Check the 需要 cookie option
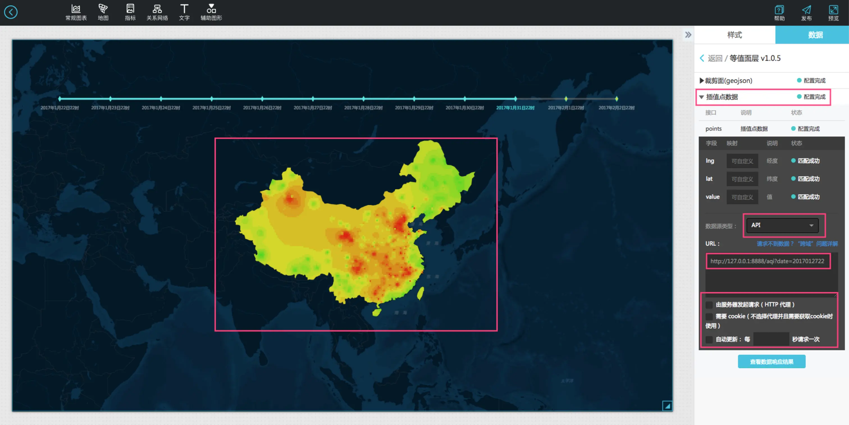Screen dimensions: 849x425 click(709, 317)
